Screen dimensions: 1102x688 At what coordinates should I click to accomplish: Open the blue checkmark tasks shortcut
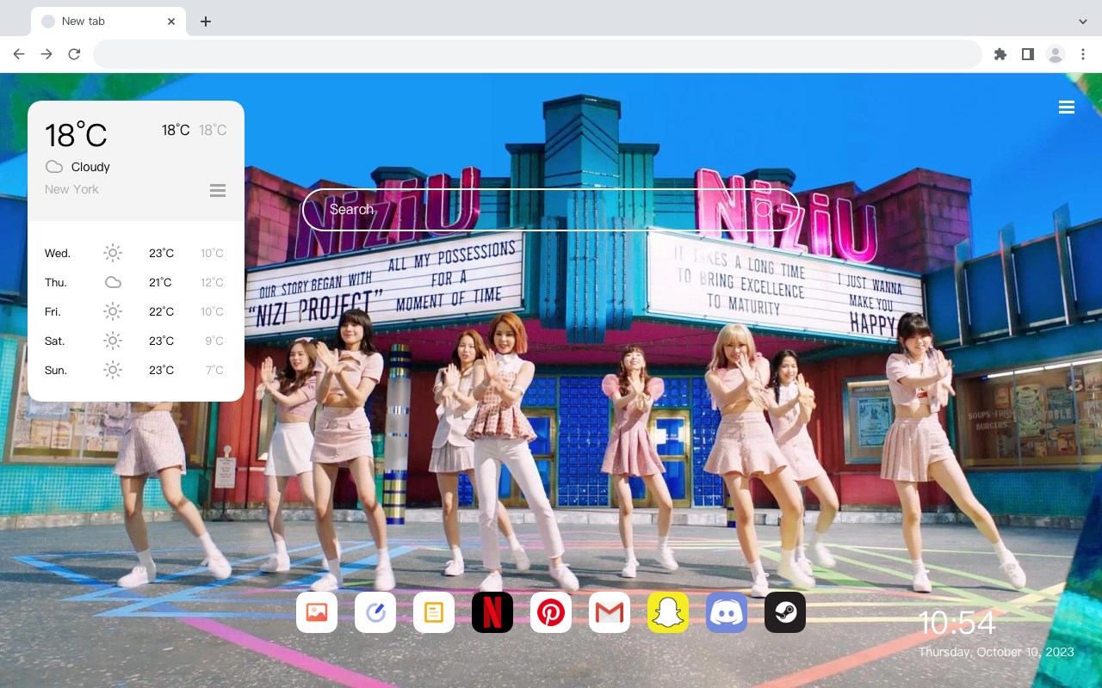coord(375,612)
